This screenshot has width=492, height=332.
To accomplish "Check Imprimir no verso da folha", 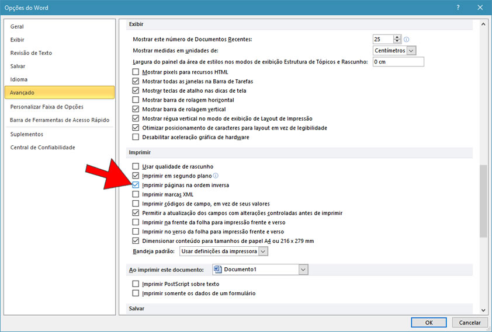I will coord(136,232).
